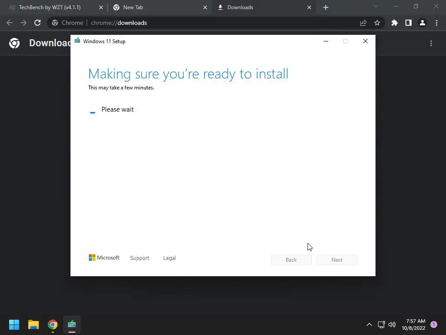Image resolution: width=446 pixels, height=335 pixels.
Task: Click the Chrome forward arrow
Action: (x=24, y=23)
